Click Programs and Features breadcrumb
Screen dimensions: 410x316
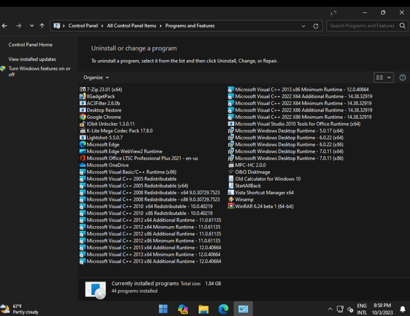pyautogui.click(x=190, y=26)
